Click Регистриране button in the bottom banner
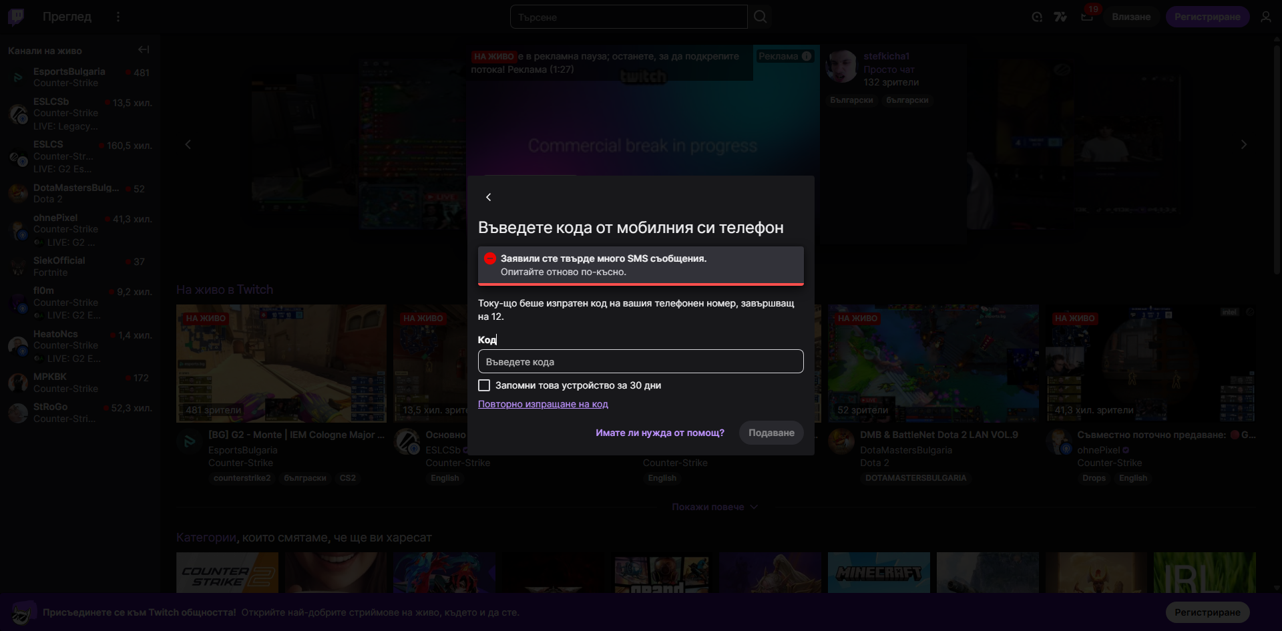The image size is (1282, 631). point(1207,612)
